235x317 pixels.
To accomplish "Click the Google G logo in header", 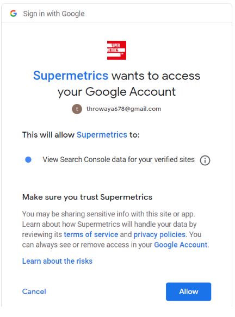I will tap(14, 14).
